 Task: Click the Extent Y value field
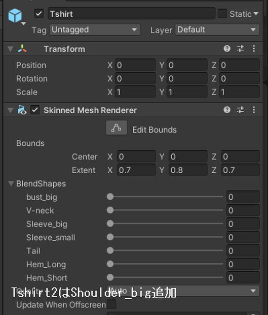[188, 170]
